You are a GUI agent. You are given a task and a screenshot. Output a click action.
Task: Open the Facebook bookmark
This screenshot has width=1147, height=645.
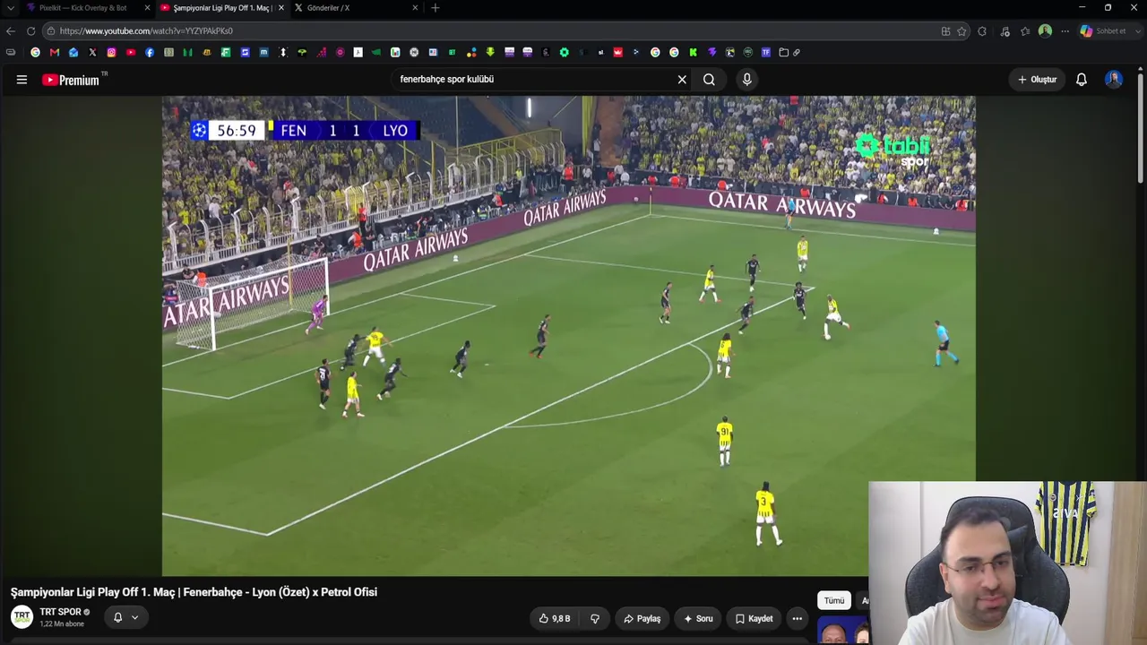[150, 53]
